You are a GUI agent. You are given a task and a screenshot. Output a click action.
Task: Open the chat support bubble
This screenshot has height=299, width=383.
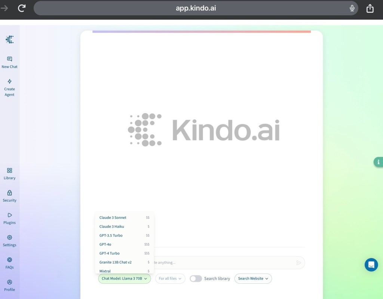click(371, 265)
